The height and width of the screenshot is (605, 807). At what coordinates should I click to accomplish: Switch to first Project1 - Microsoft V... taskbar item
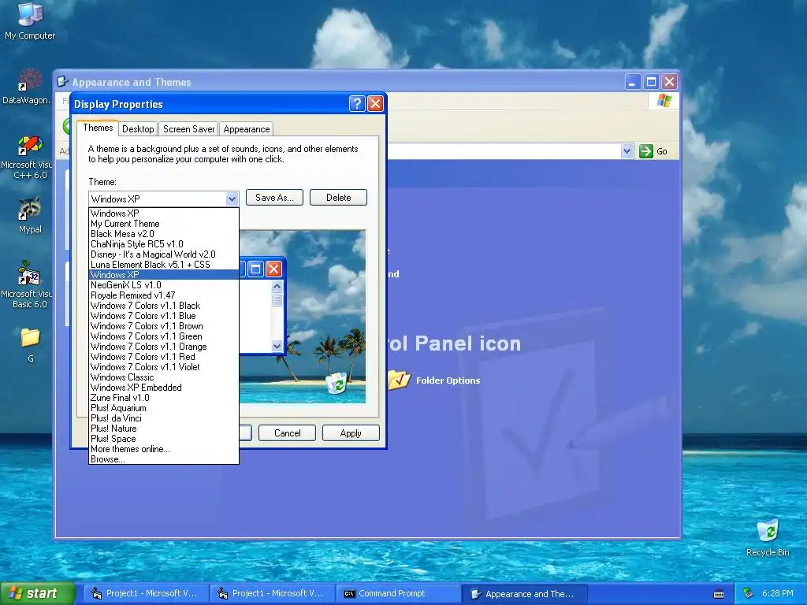tap(146, 594)
